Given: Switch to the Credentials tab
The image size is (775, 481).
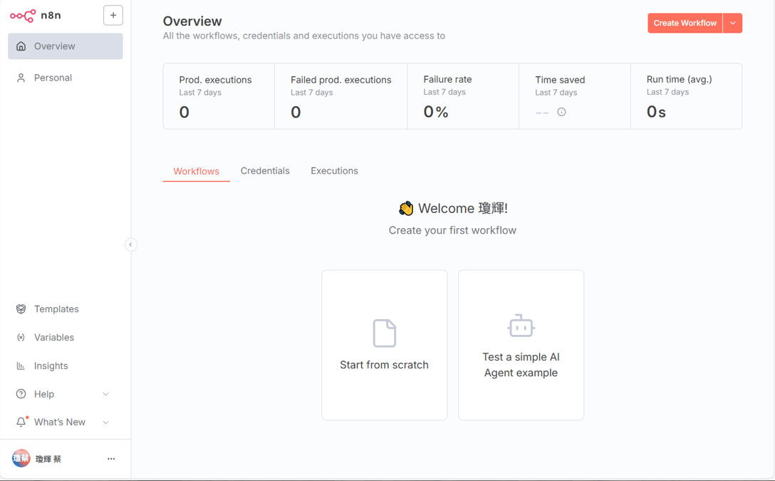Looking at the screenshot, I should pos(265,171).
